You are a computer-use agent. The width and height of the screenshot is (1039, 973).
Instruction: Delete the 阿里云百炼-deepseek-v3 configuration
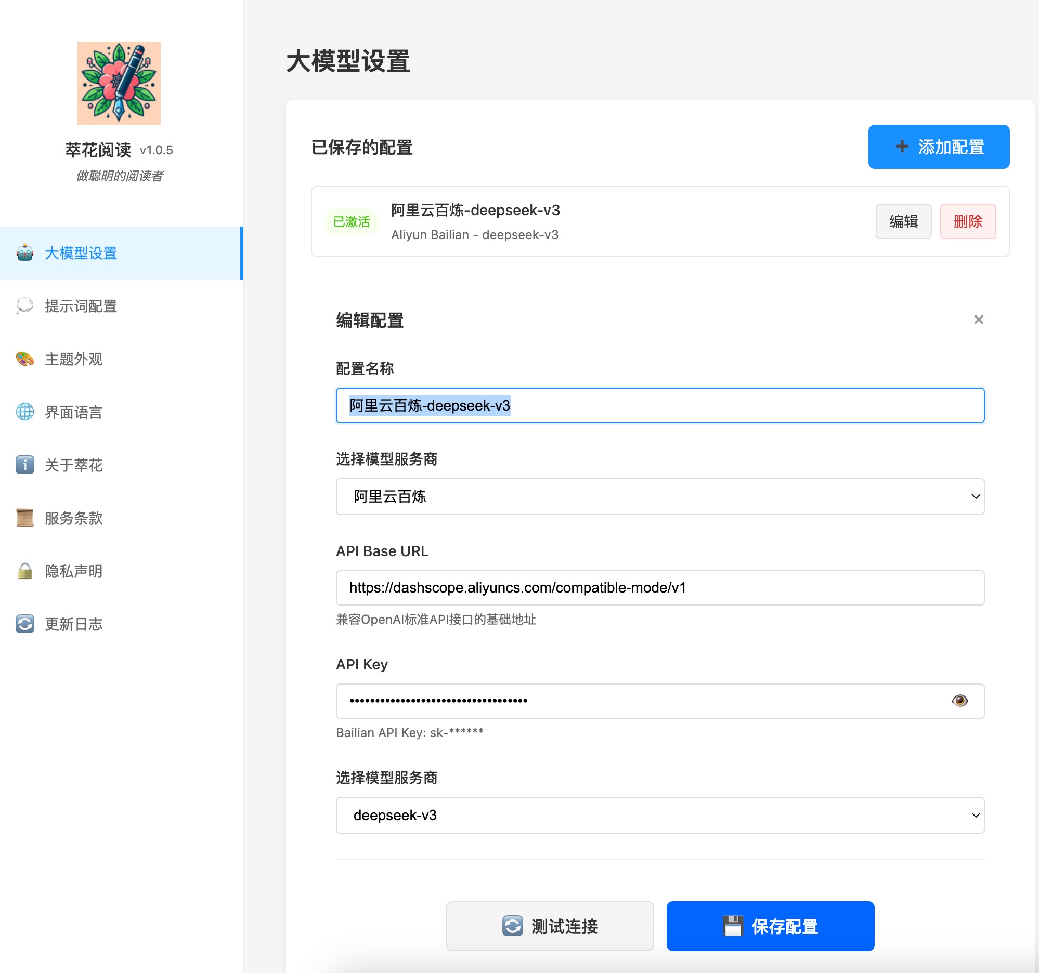(x=967, y=221)
